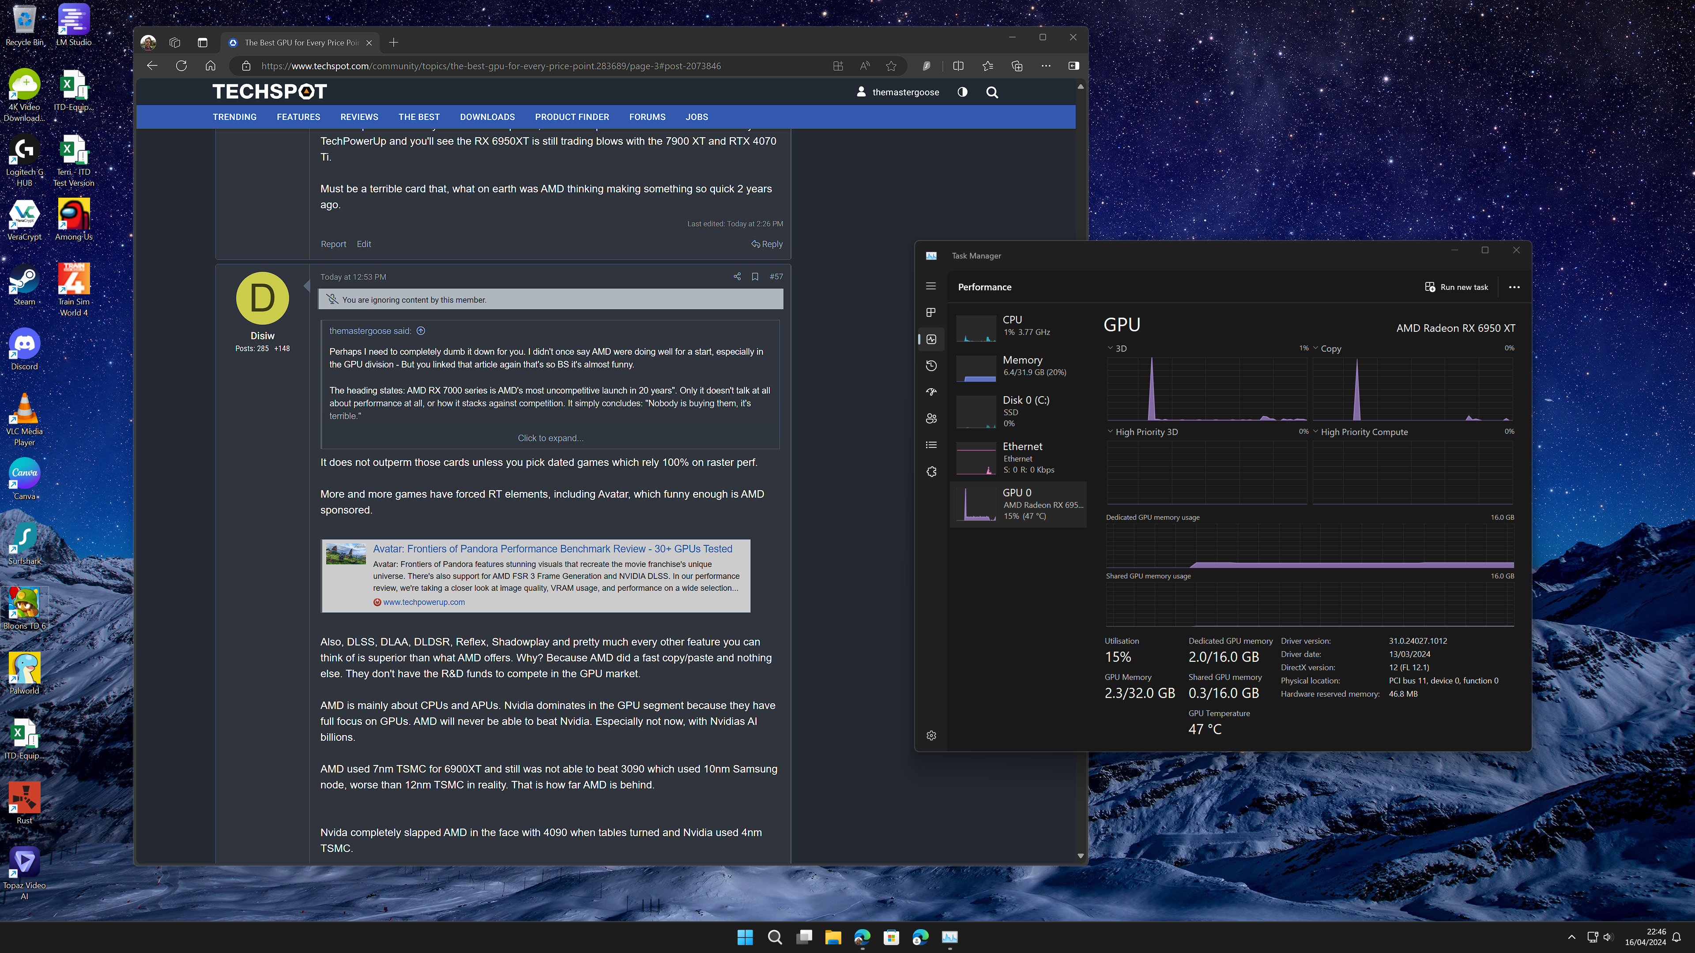Screen dimensions: 1695x953
Task: Open FEATURES nav item
Action: [298, 117]
